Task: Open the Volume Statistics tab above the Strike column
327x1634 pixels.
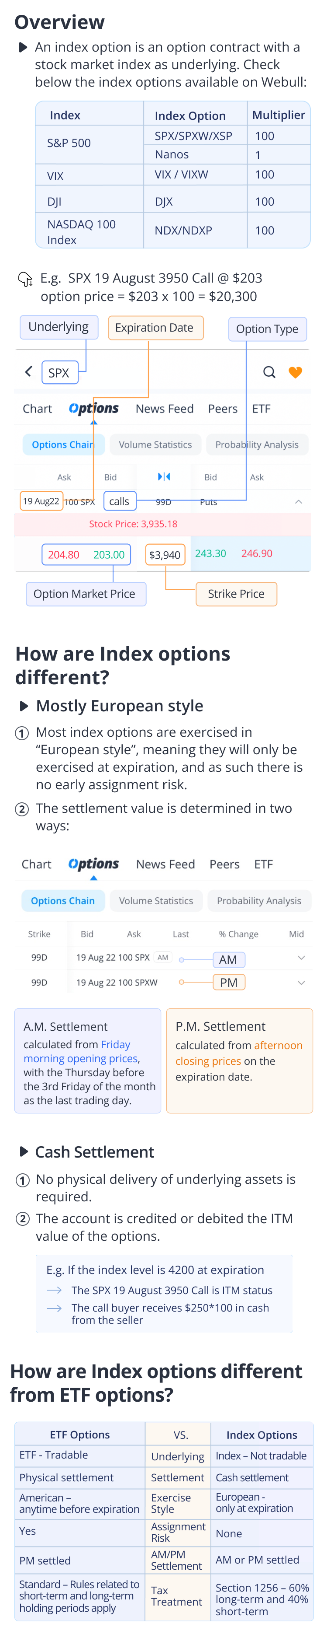Action: (155, 900)
